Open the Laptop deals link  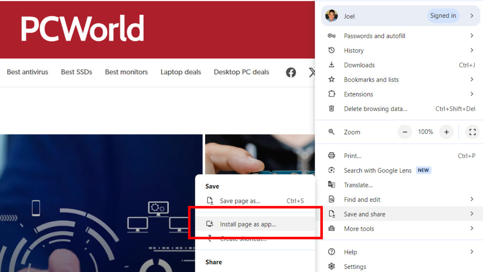pos(181,72)
